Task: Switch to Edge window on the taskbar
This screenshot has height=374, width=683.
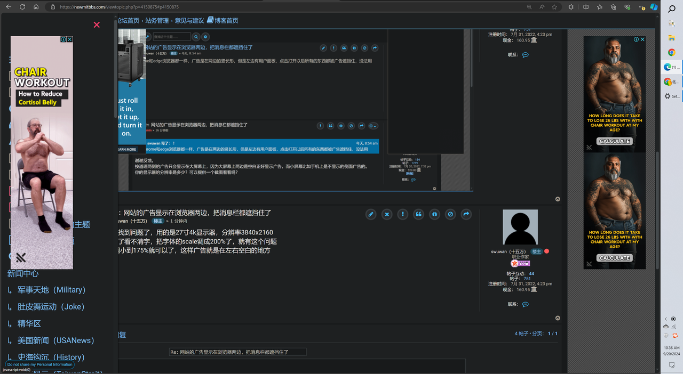Action: [672, 67]
